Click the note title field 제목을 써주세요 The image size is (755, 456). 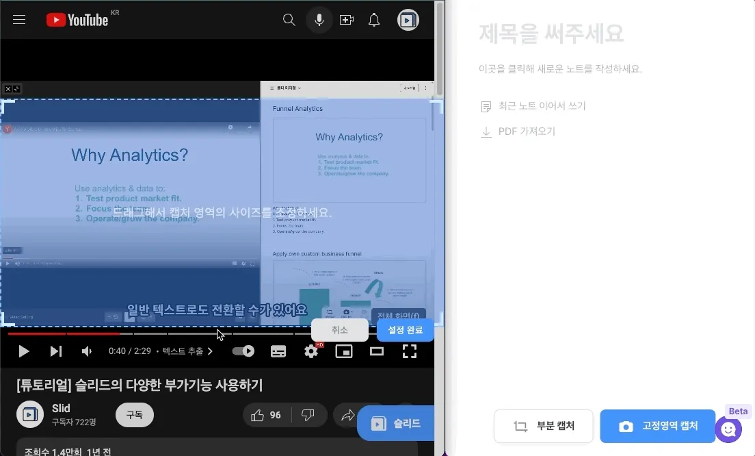click(x=551, y=34)
